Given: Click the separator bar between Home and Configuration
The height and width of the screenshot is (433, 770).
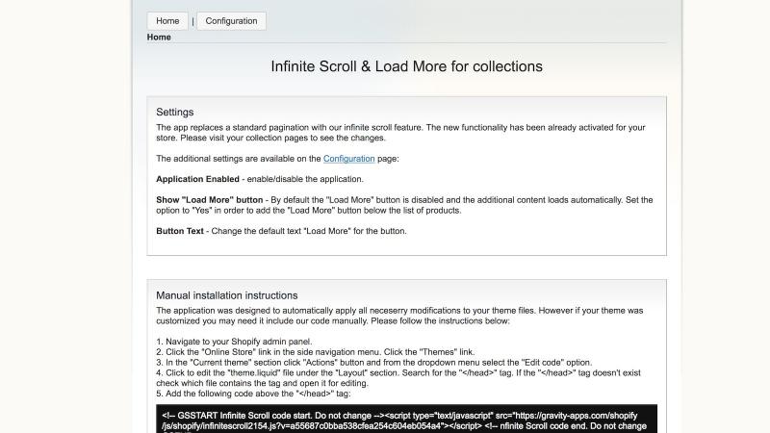Looking at the screenshot, I should 192,21.
